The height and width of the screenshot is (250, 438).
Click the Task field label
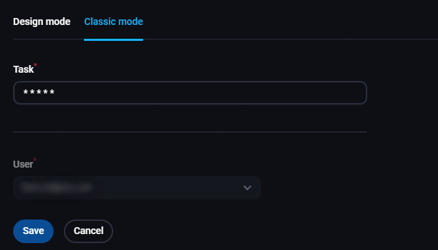click(24, 69)
